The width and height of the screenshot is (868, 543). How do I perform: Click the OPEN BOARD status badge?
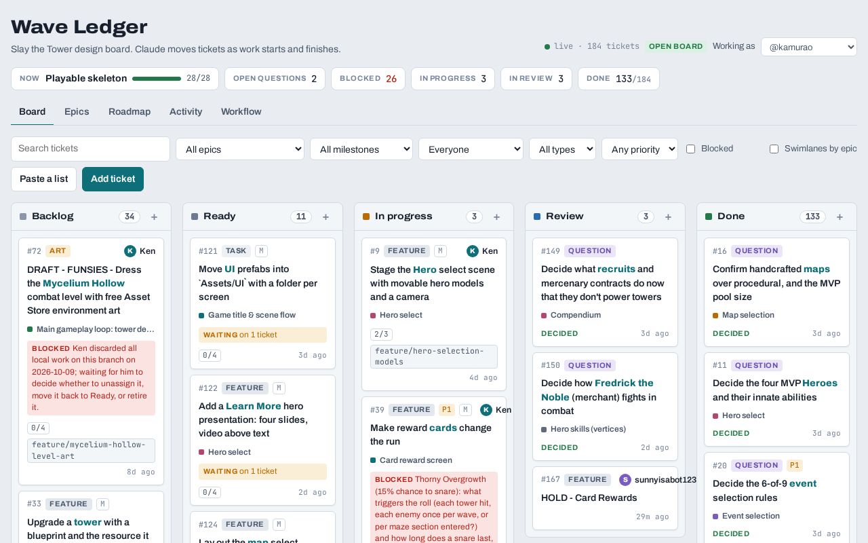[x=676, y=46]
